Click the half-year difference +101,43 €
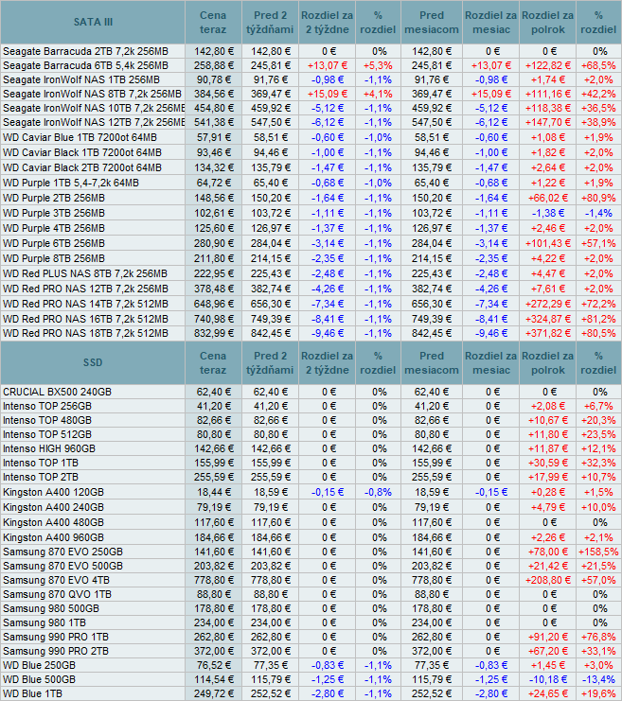The width and height of the screenshot is (622, 701). (548, 244)
